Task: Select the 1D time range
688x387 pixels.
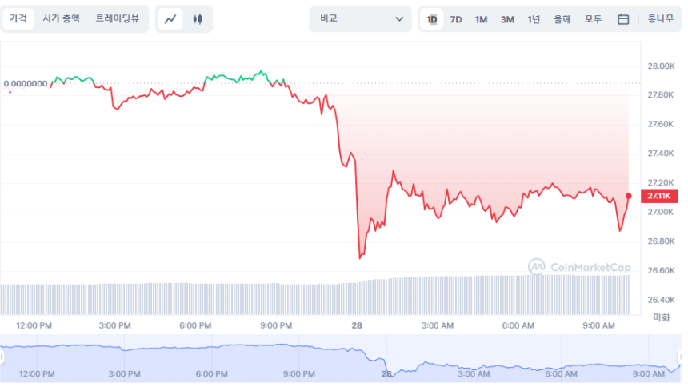Action: coord(432,19)
